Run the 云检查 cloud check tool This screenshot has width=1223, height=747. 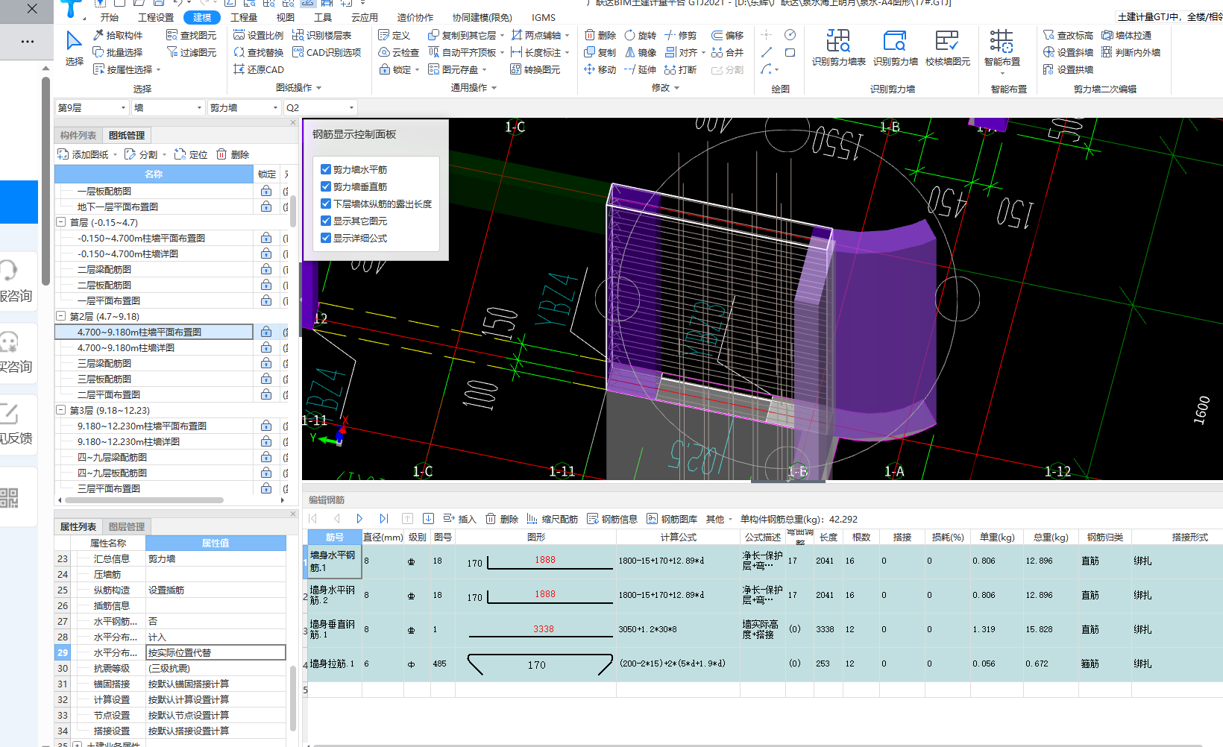pyautogui.click(x=398, y=52)
